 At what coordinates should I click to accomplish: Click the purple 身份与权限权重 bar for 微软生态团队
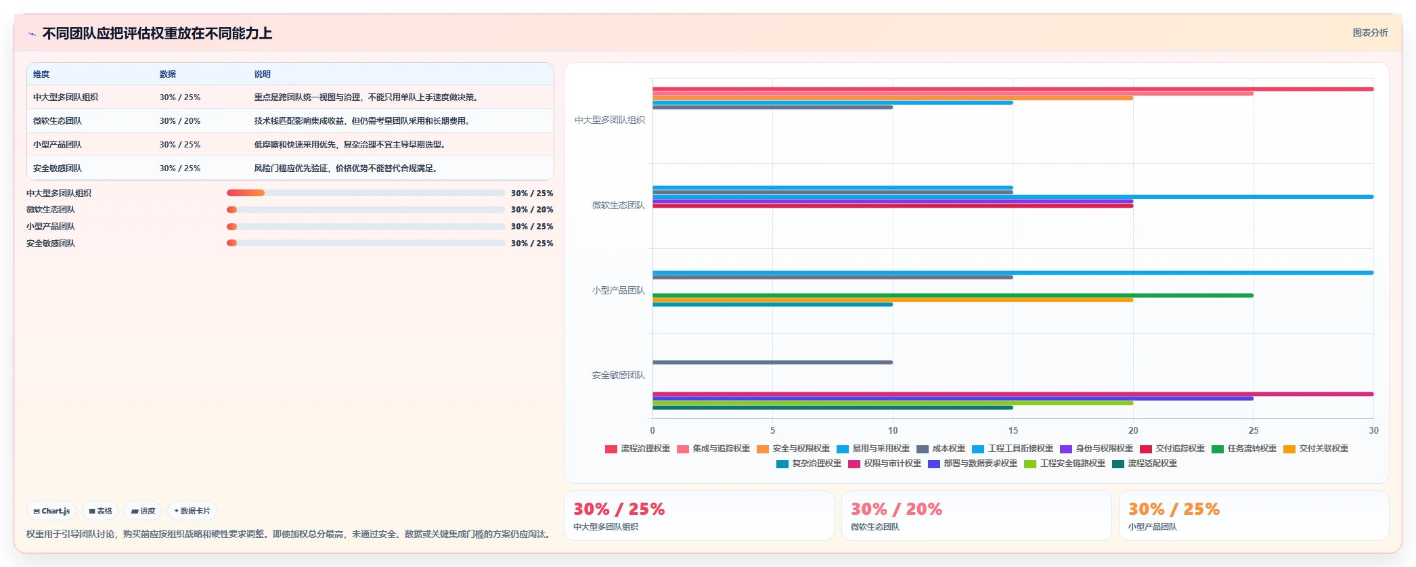pyautogui.click(x=893, y=201)
